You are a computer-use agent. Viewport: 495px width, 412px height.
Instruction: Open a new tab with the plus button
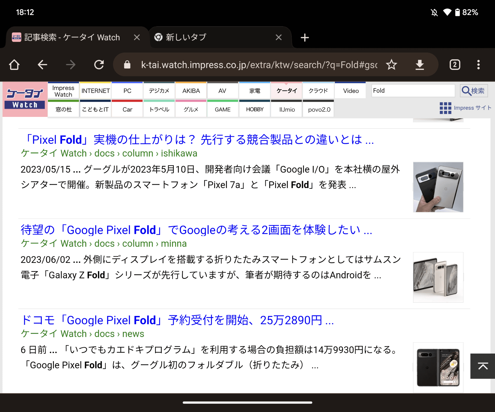pyautogui.click(x=305, y=37)
